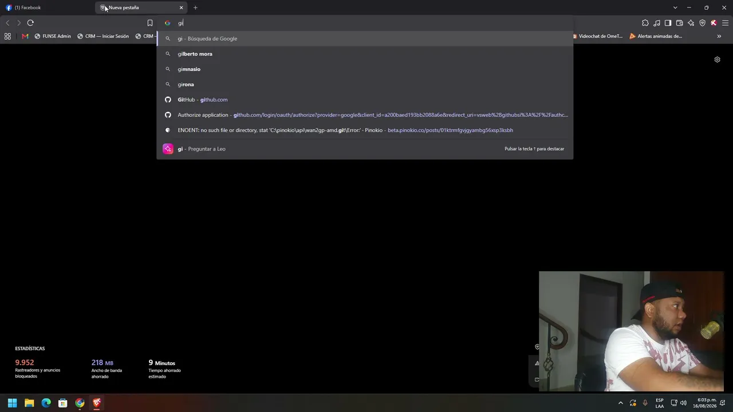Open the media playlist music icon
Image resolution: width=733 pixels, height=412 pixels.
click(x=657, y=23)
